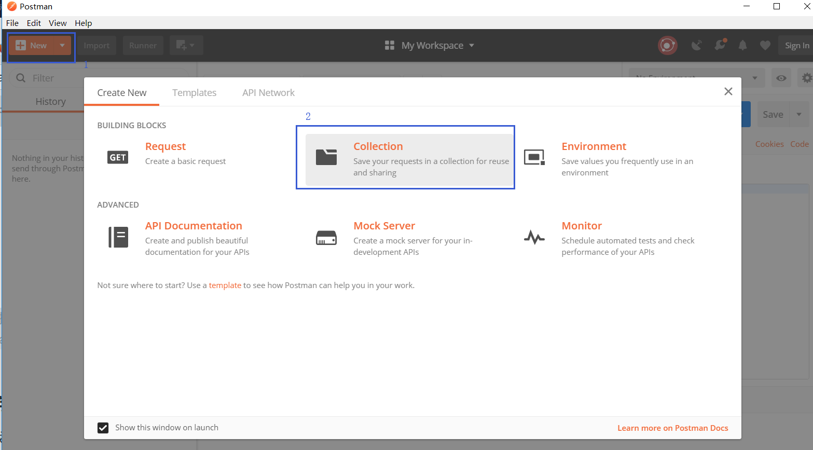Image resolution: width=813 pixels, height=450 pixels.
Task: Select the Environment building block title
Action: tap(594, 146)
